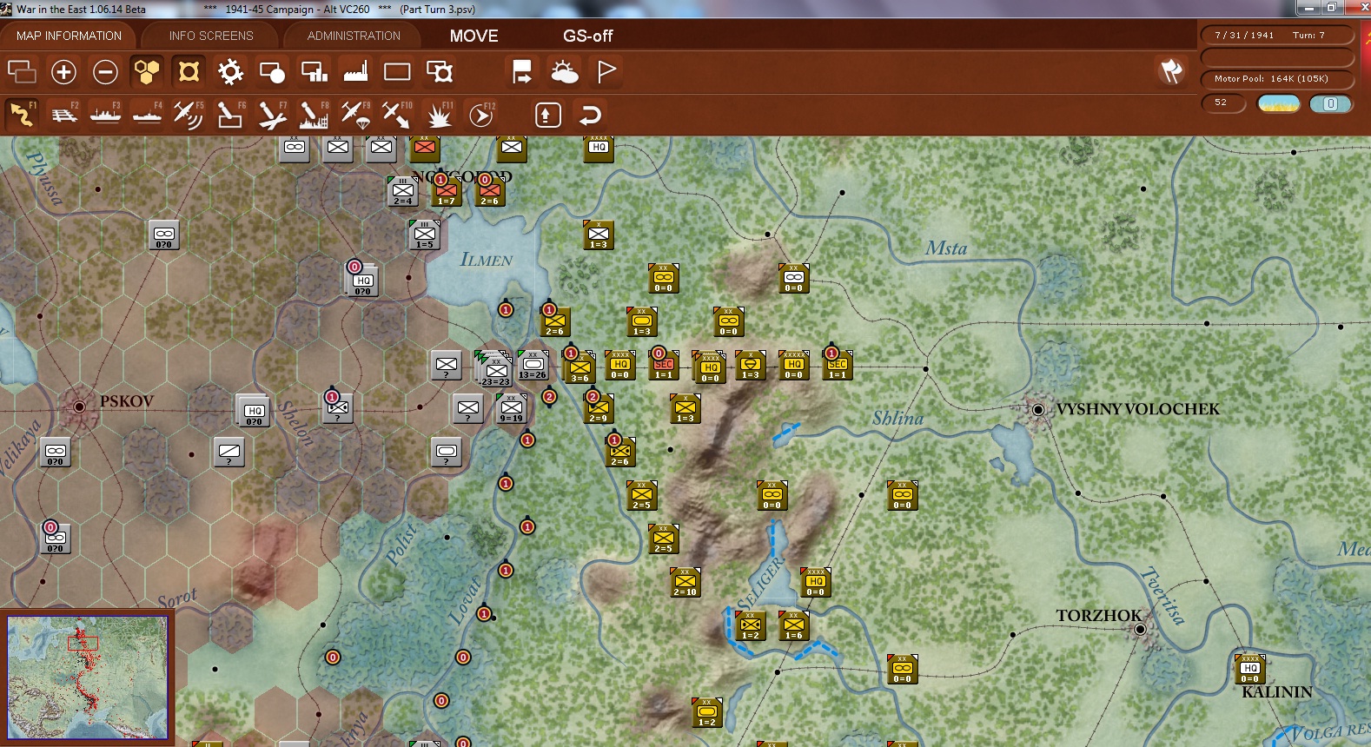Select the HQ unit at Kalinin

1249,669
